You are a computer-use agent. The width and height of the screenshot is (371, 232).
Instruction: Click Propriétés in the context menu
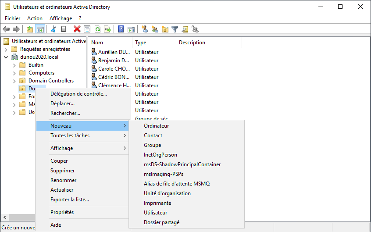(x=62, y=212)
